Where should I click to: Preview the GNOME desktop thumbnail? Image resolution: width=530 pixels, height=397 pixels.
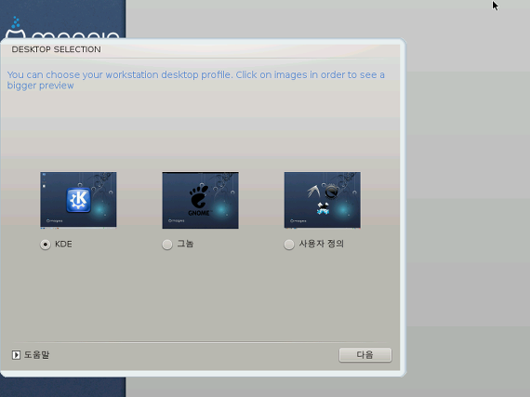tap(201, 200)
